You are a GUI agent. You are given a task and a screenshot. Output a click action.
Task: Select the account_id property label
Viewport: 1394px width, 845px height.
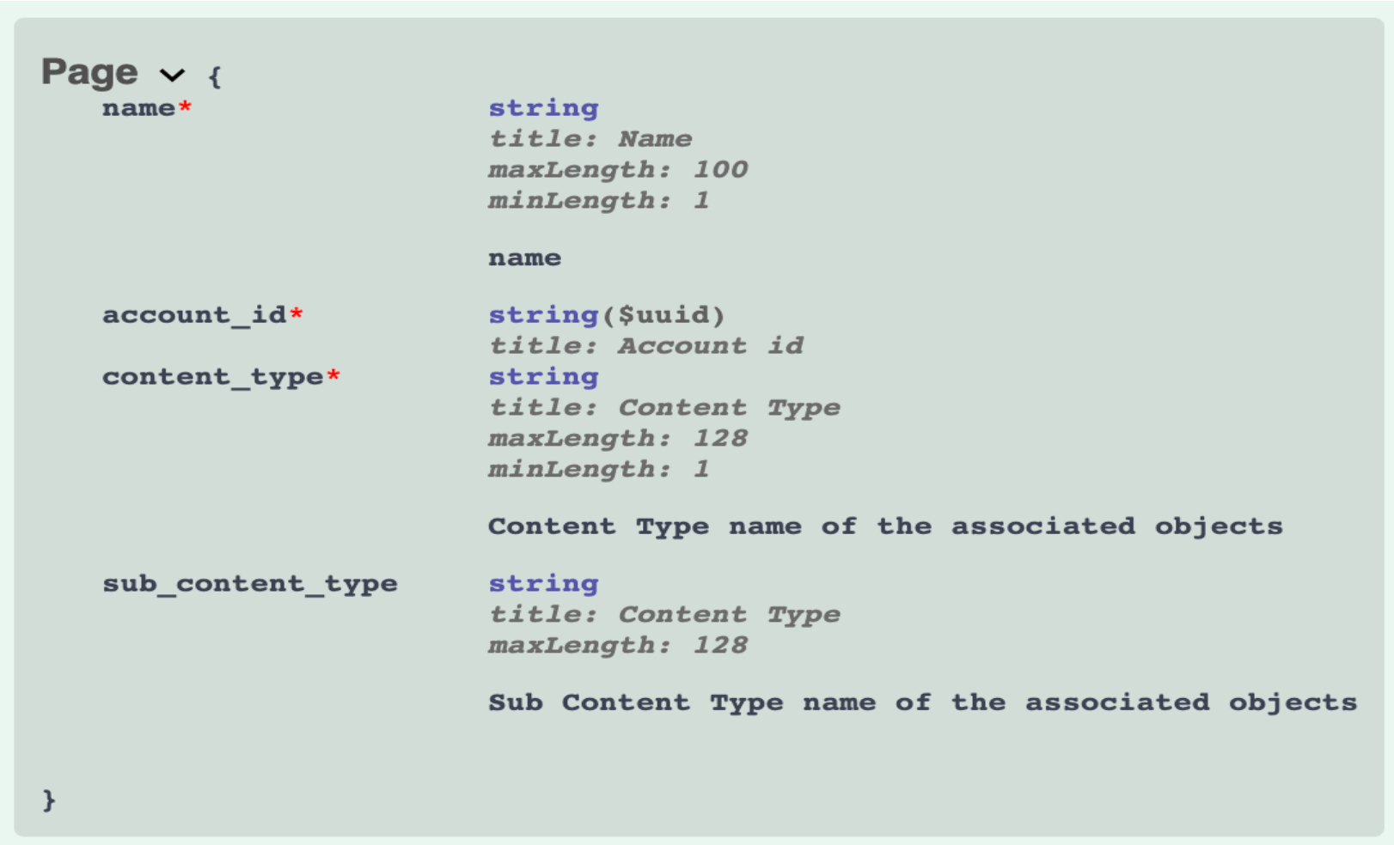194,315
